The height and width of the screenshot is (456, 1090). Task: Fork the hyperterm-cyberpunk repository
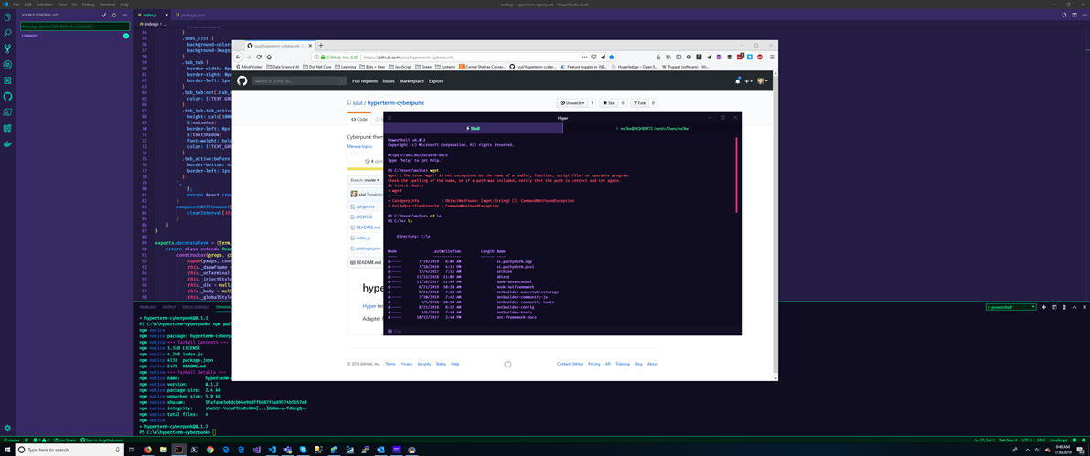pos(638,103)
